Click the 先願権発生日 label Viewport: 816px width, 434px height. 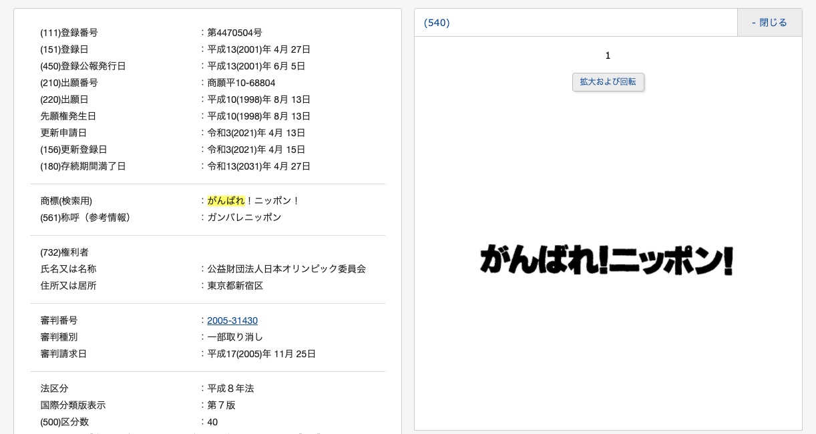68,116
